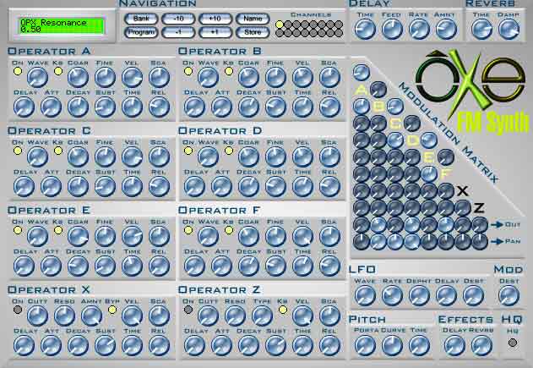Screen dimensions: 533x368
Task: Click the green parameter value display
Action: [57, 25]
